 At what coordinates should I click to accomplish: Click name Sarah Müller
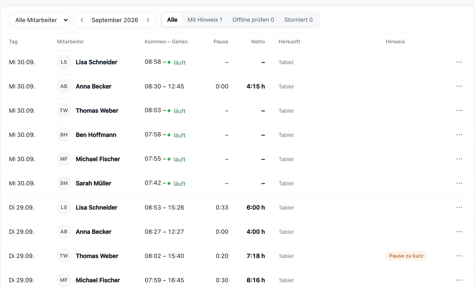coord(94,183)
